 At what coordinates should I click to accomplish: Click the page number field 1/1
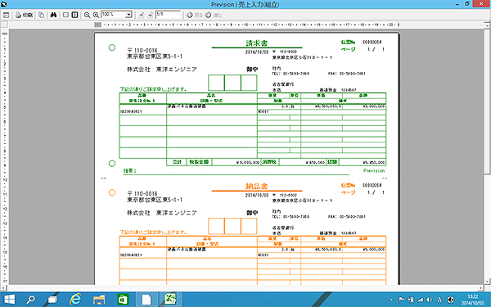pyautogui.click(x=168, y=15)
